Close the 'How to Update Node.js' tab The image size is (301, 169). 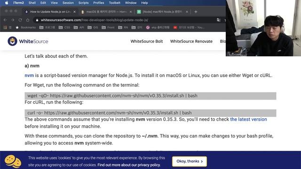74,12
